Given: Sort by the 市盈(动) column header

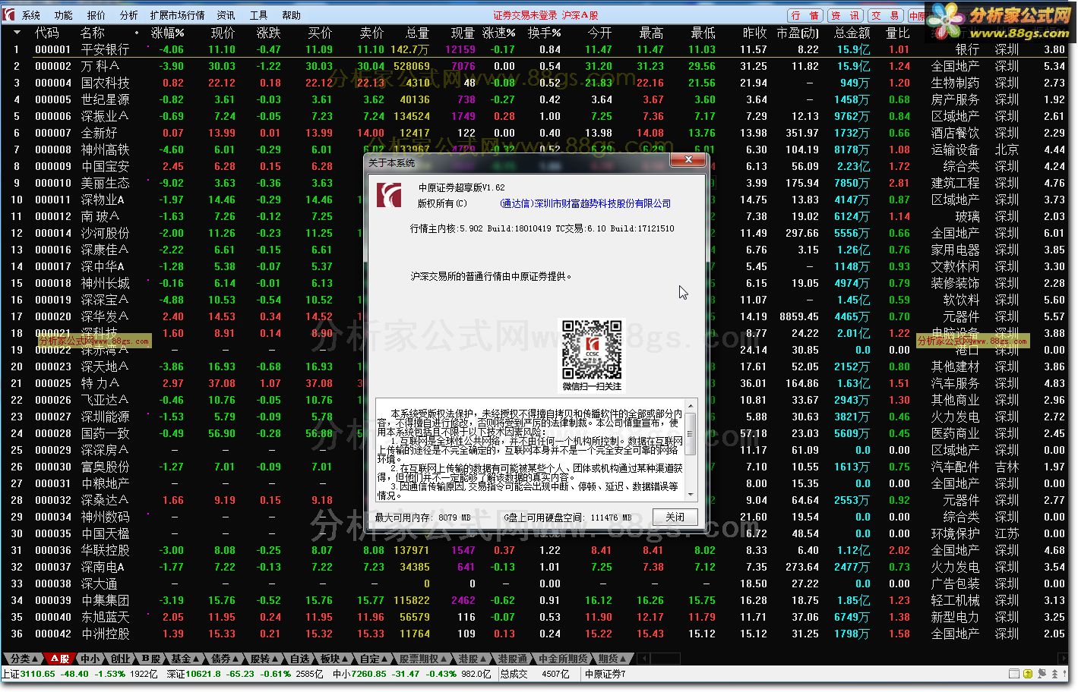Looking at the screenshot, I should tap(798, 33).
